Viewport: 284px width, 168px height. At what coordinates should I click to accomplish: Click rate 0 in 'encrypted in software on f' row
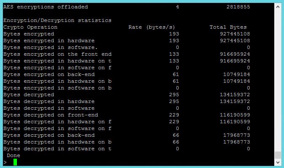(177, 68)
